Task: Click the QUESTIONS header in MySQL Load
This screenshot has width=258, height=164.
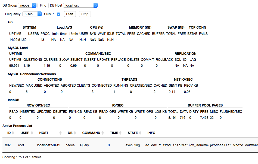Action: pyautogui.click(x=33, y=60)
